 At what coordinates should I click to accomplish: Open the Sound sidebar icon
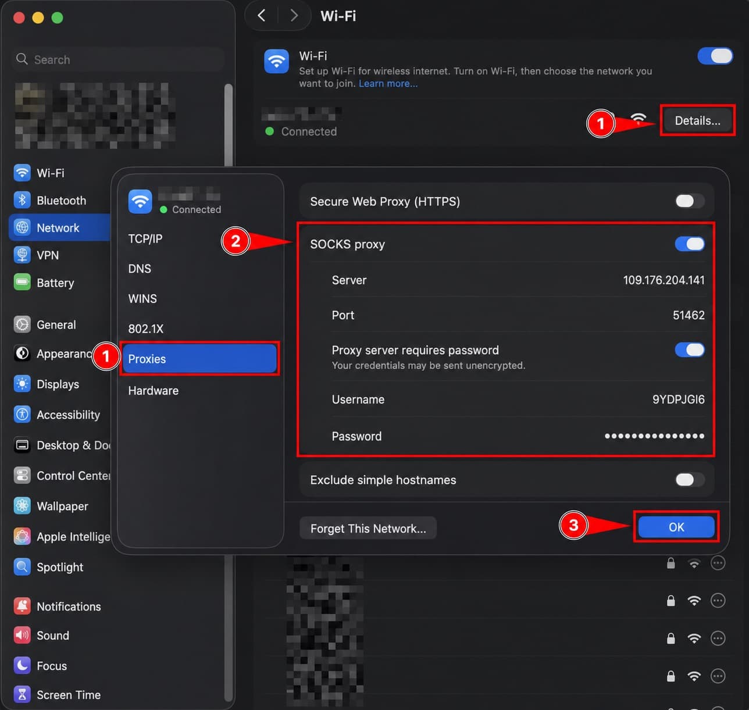pos(22,635)
